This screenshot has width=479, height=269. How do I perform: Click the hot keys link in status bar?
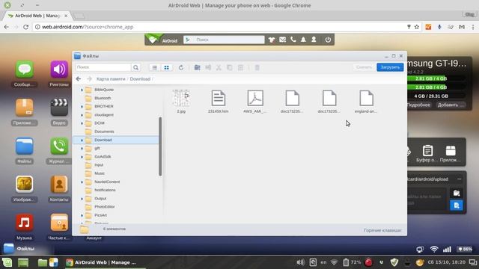(382, 231)
